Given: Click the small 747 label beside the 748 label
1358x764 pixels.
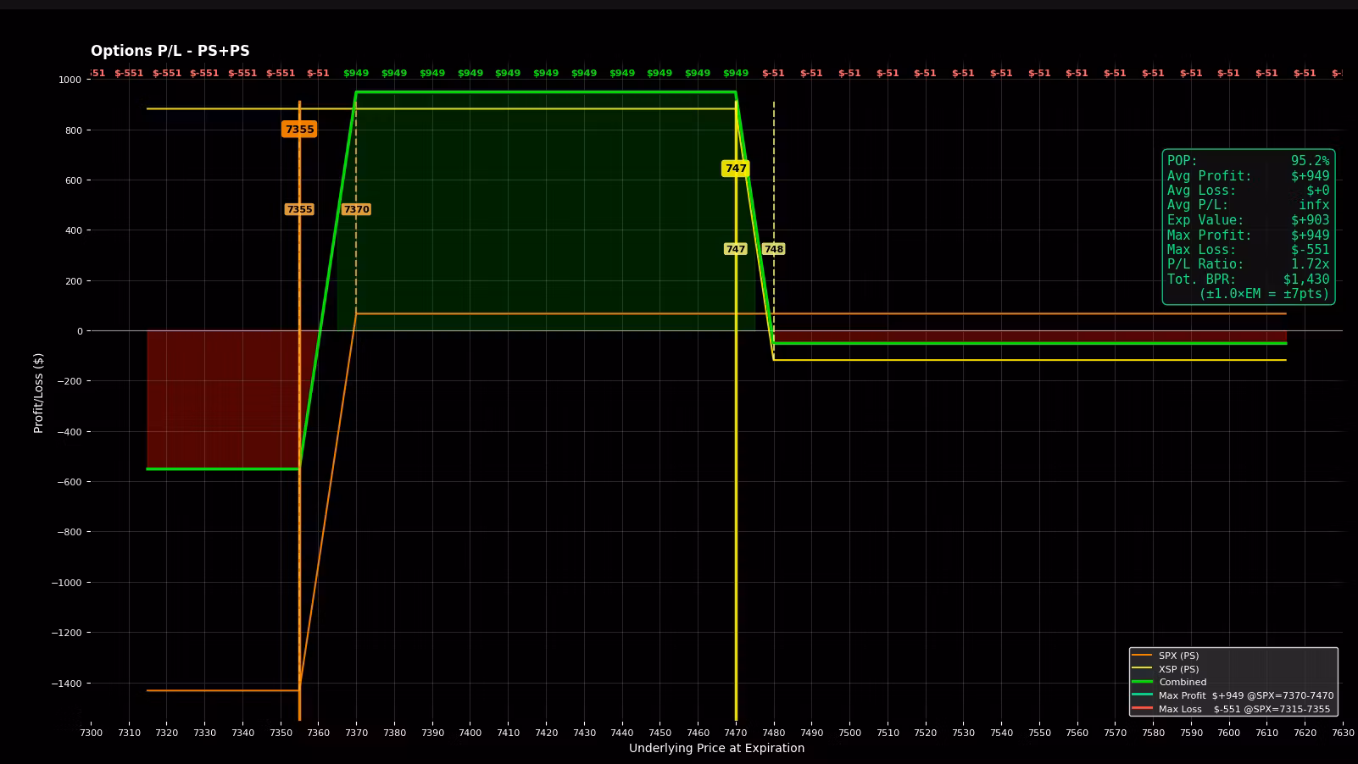Looking at the screenshot, I should (x=736, y=249).
